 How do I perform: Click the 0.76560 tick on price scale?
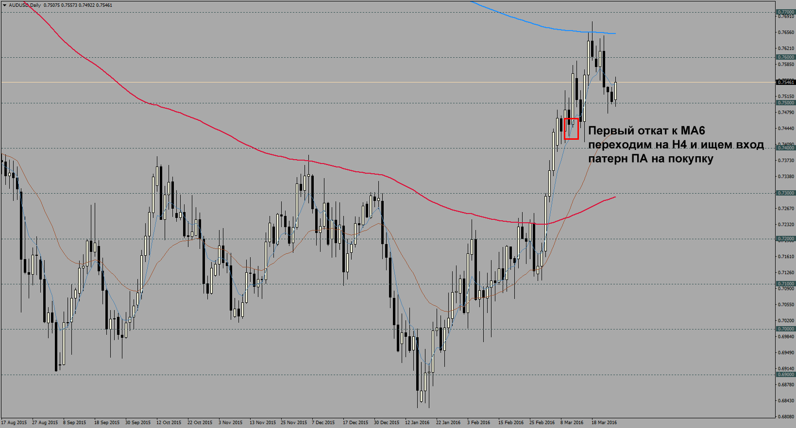pos(786,33)
